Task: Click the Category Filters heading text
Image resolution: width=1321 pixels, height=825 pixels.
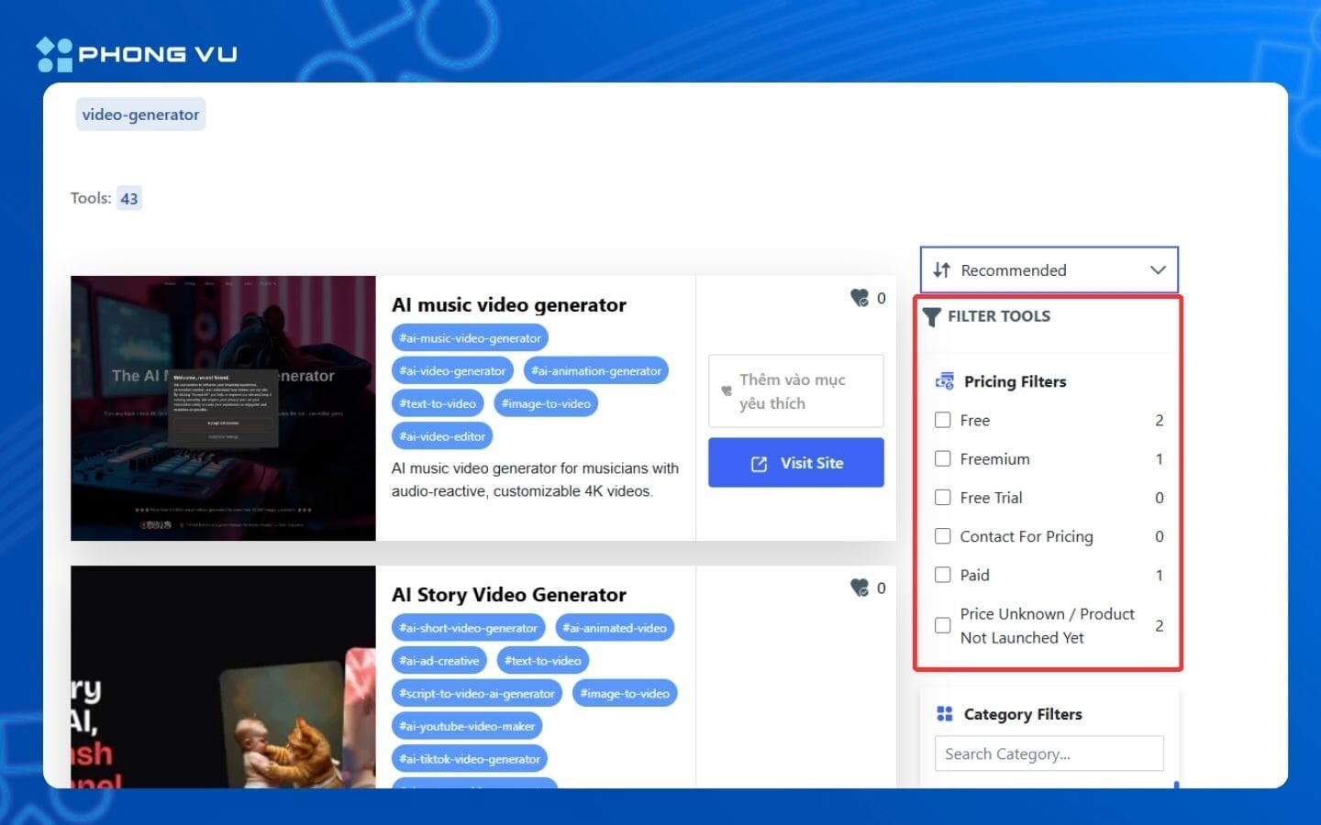Action: pos(1023,714)
